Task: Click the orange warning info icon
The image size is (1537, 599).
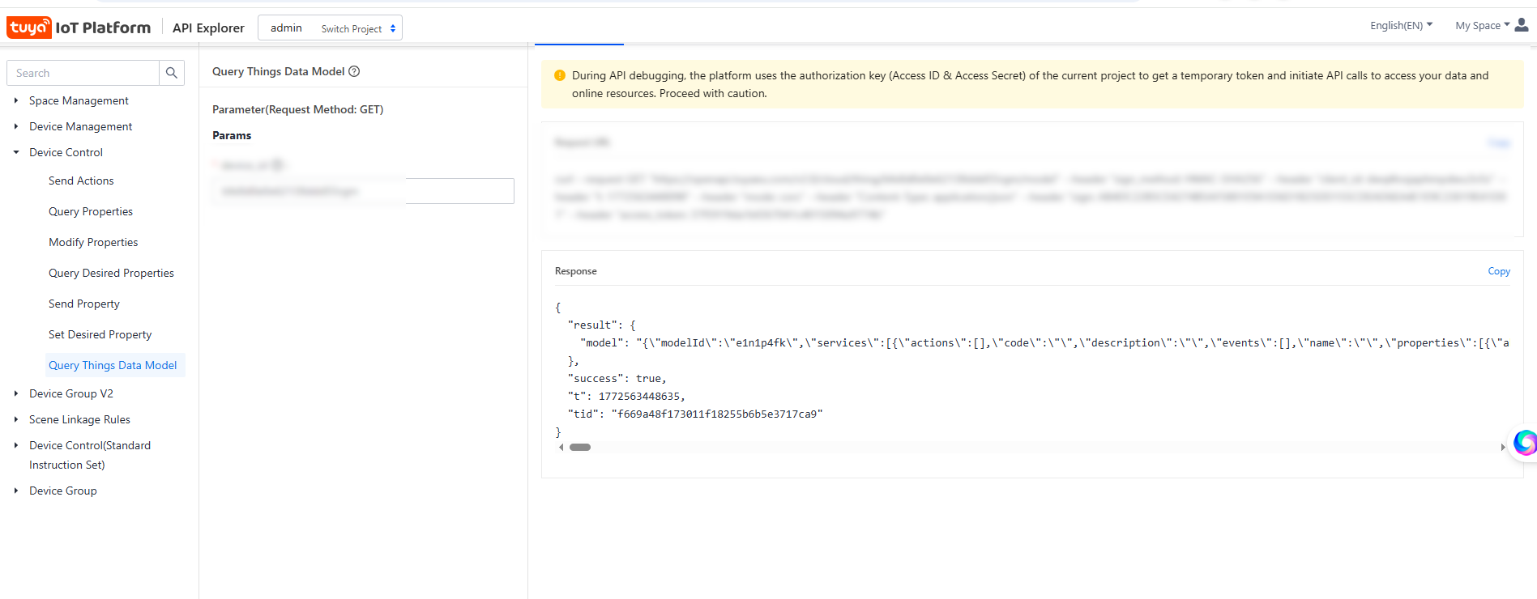Action: (560, 75)
